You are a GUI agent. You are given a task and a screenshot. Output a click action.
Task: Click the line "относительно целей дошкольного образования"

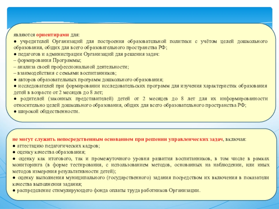click(x=130, y=105)
